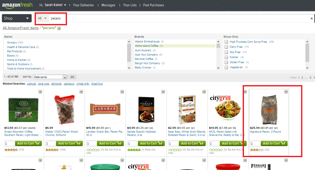This screenshot has height=170, width=315.
Task: Open the sort by Relevance dropdown
Action: pyautogui.click(x=50, y=77)
